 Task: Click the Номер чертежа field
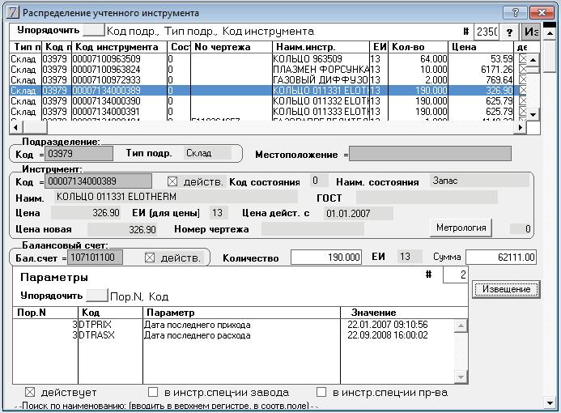click(312, 229)
